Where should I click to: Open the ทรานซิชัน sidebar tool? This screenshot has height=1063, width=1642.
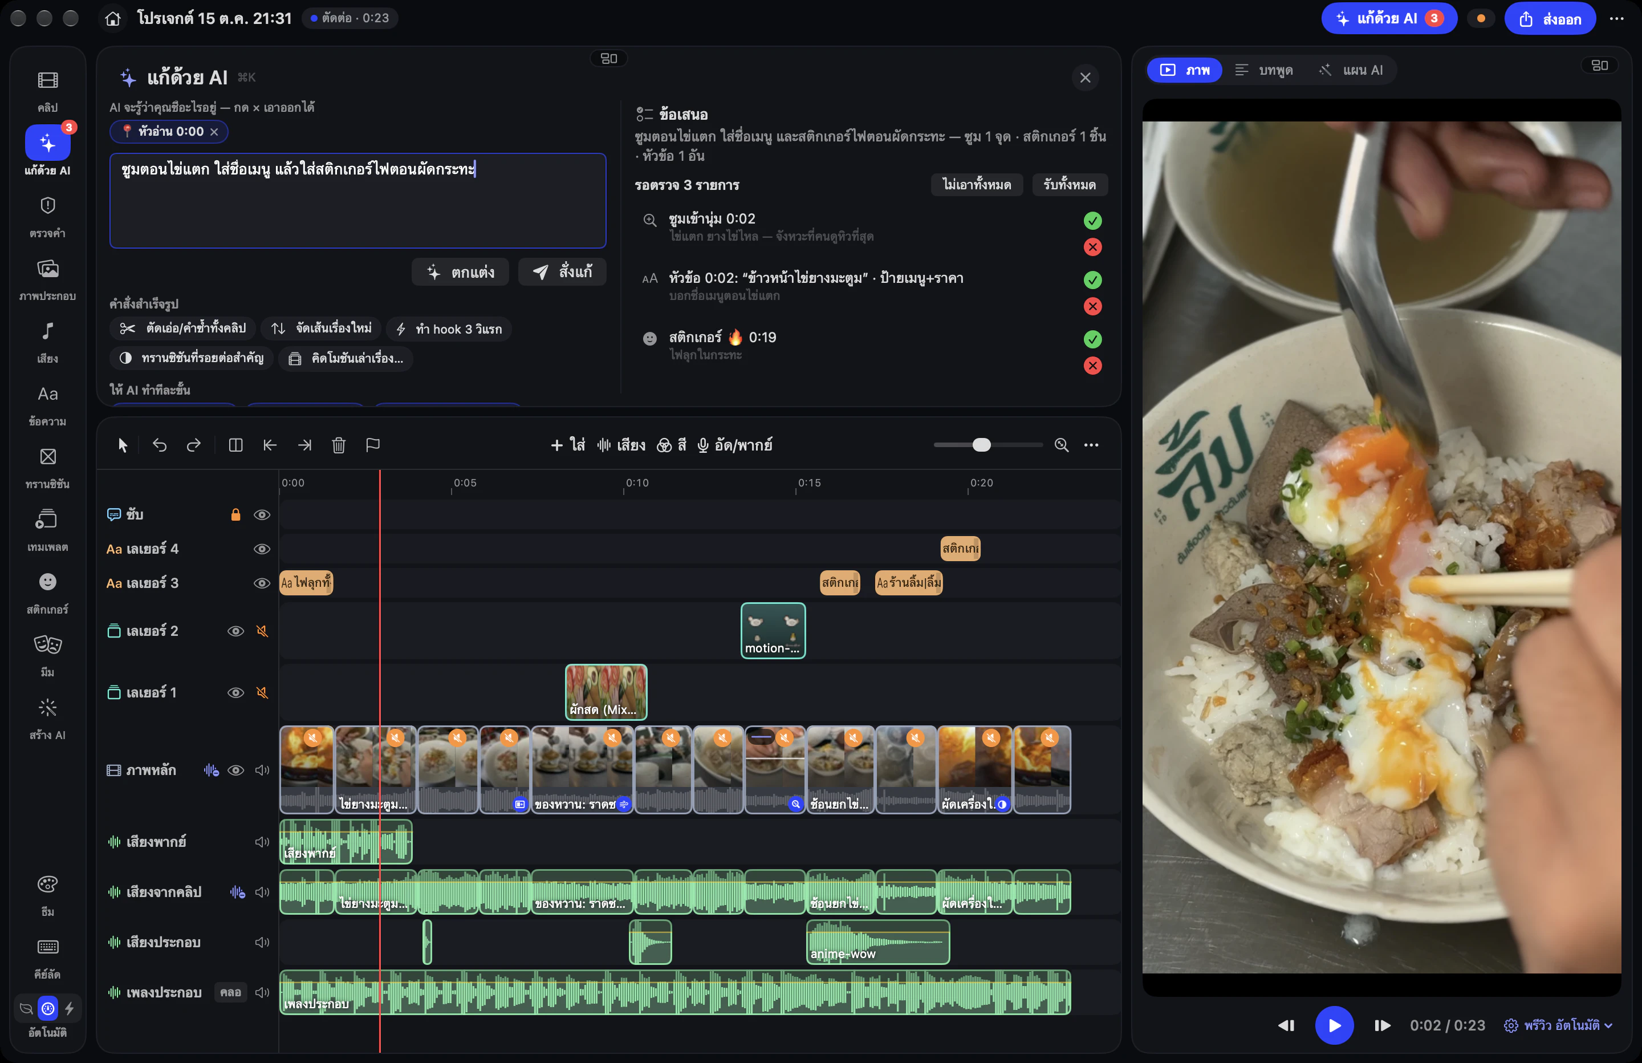[47, 467]
